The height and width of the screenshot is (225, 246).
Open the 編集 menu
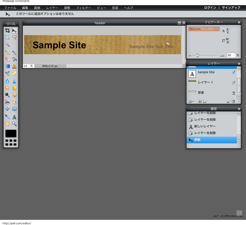[25, 8]
